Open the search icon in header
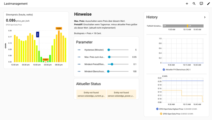This screenshot has width=212, height=120. tap(194, 4)
